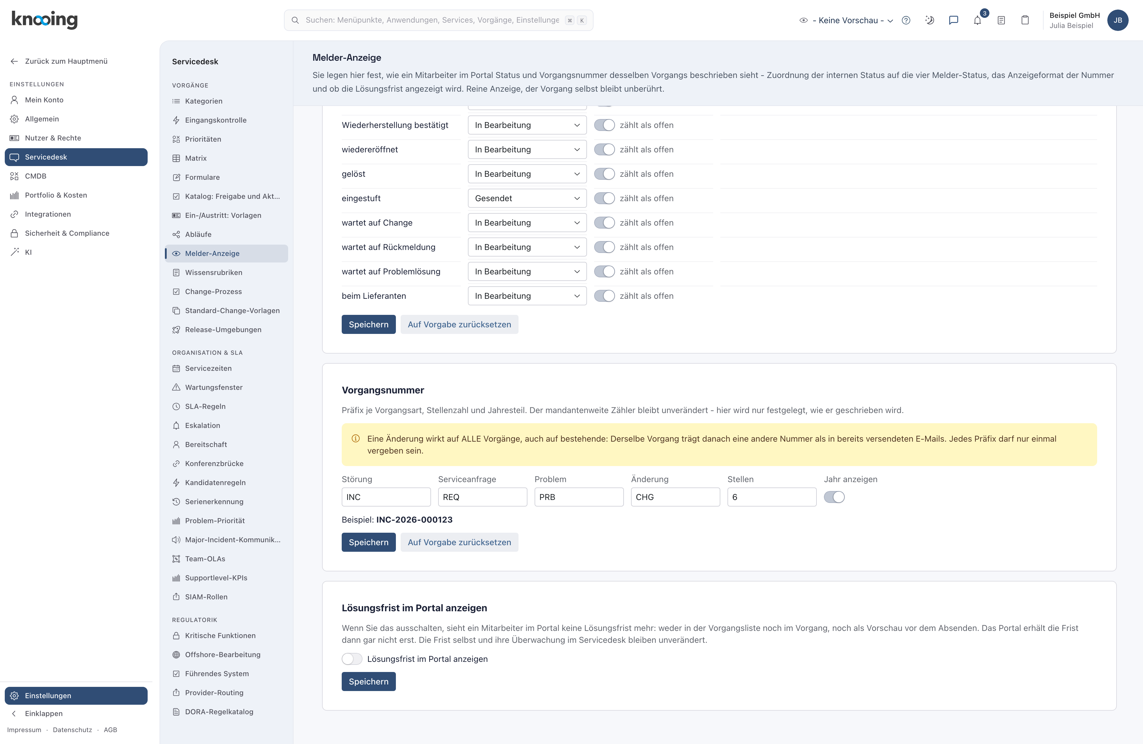Click the Störung prefix field INC

point(386,497)
